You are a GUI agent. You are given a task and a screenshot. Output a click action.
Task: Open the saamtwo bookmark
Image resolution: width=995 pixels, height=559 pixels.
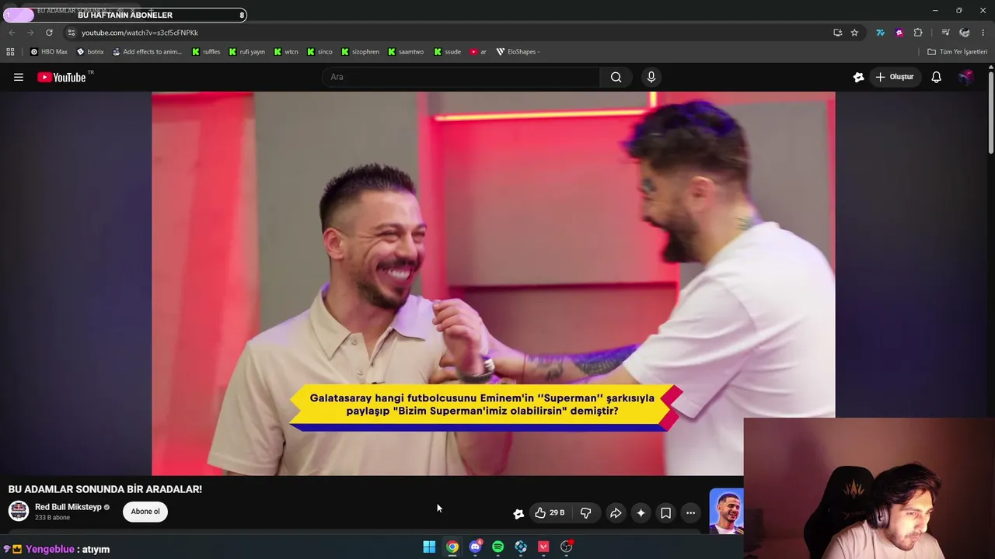(x=406, y=52)
